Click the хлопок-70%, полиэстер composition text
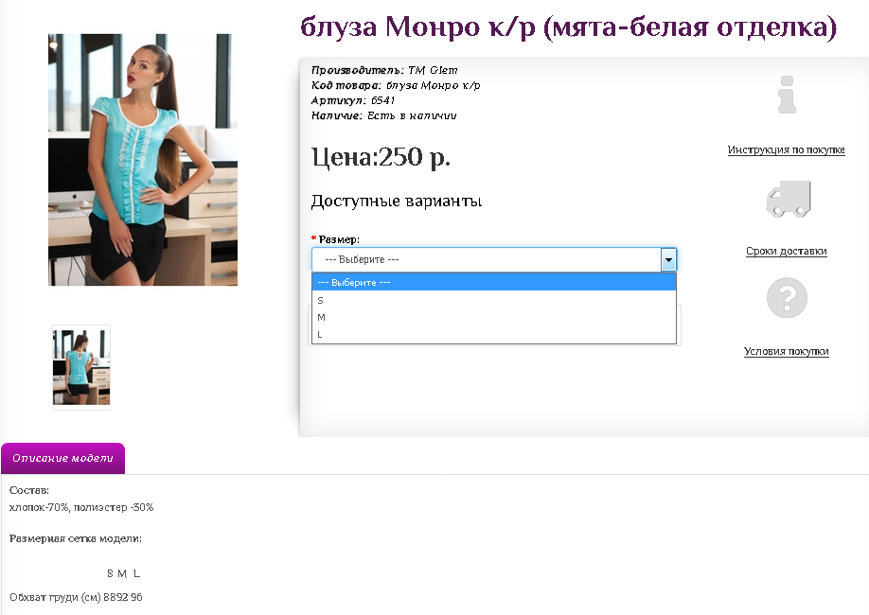 [x=81, y=507]
